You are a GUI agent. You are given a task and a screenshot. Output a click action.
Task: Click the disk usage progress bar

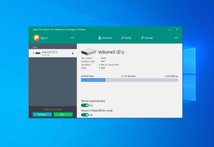[x=129, y=80]
